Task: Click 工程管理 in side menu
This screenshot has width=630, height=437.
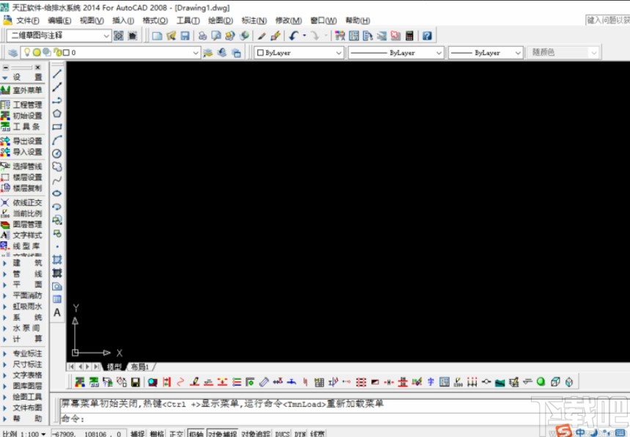Action: tap(23, 105)
